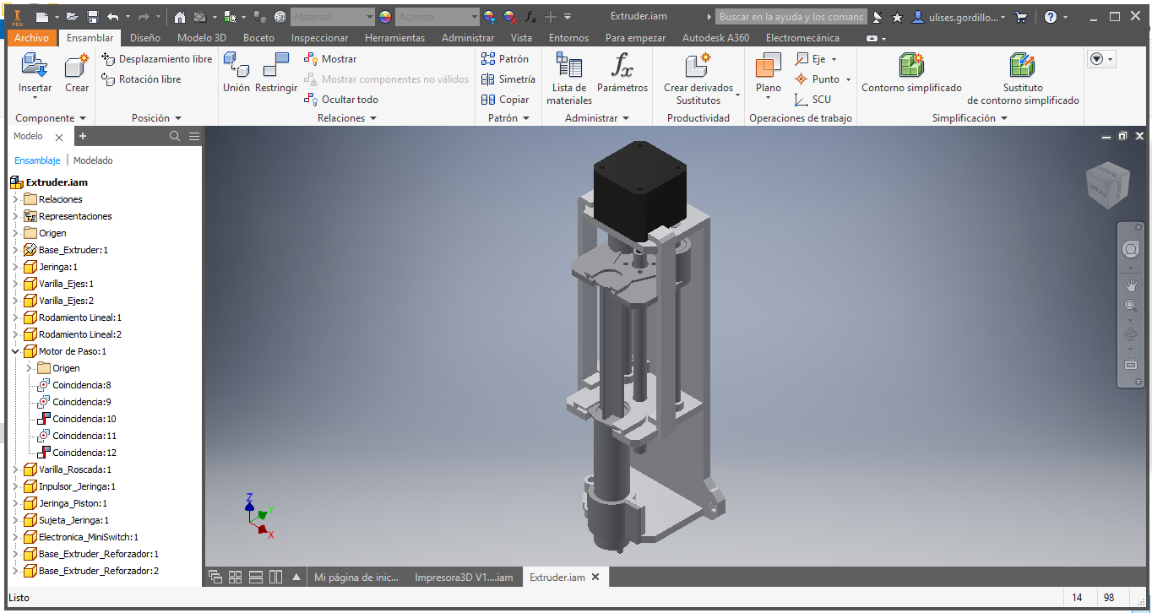Image resolution: width=1152 pixels, height=613 pixels.
Task: Activate Rotación libre tool
Action: [141, 79]
